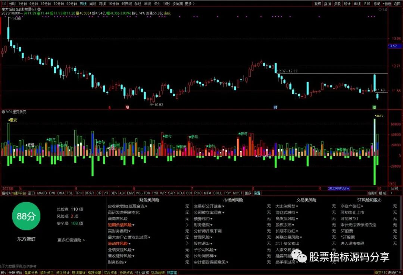Click the plus button beside 模板
The image size is (403, 275).
[x=392, y=193]
